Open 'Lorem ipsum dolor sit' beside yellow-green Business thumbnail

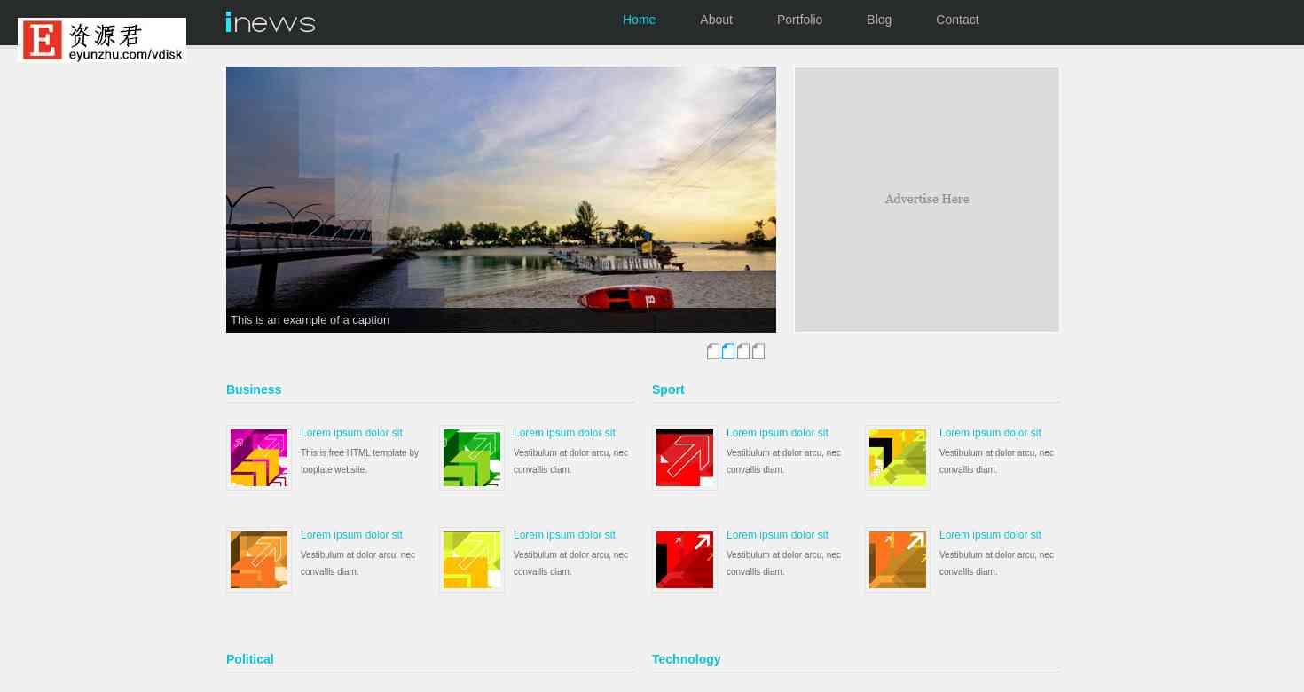pos(564,535)
